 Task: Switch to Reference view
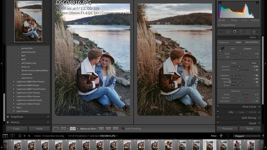click(x=63, y=129)
